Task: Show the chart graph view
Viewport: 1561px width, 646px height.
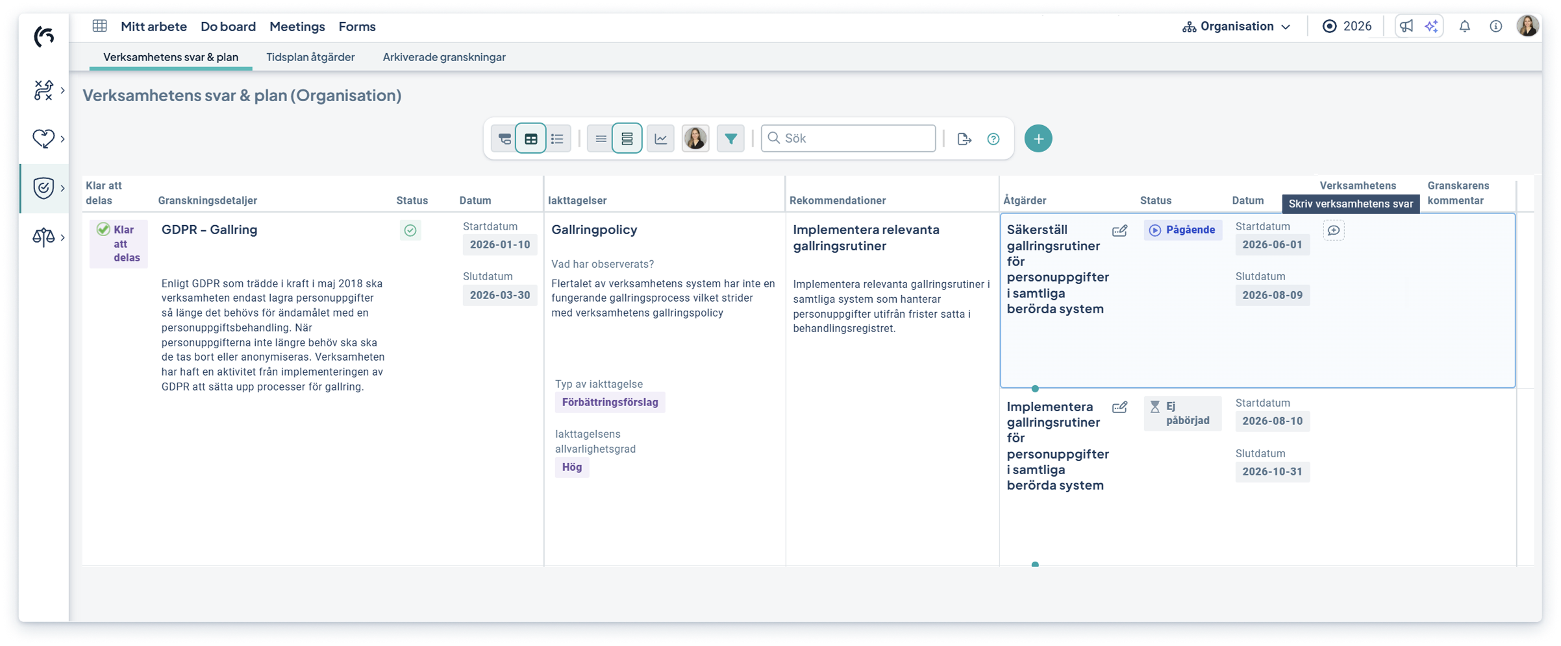Action: [x=660, y=139]
